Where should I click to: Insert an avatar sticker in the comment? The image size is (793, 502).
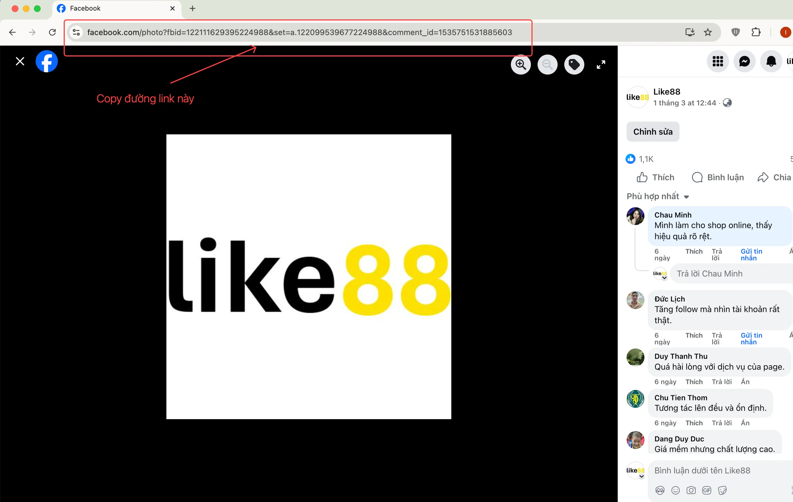click(660, 491)
